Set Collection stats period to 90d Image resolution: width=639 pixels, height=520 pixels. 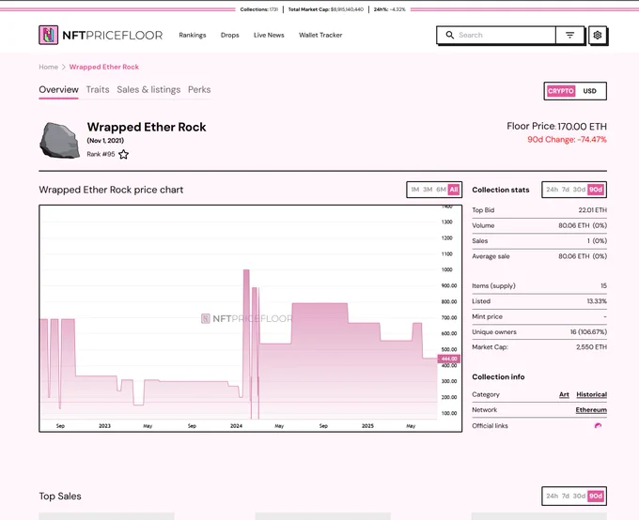pyautogui.click(x=596, y=190)
